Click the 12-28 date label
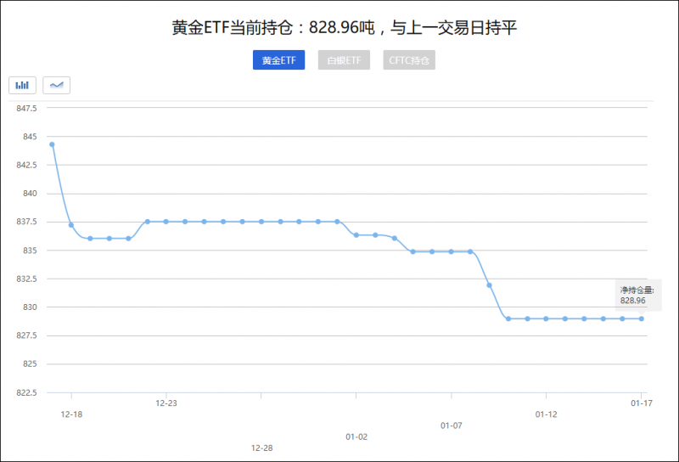This screenshot has height=462, width=679. pyautogui.click(x=262, y=448)
